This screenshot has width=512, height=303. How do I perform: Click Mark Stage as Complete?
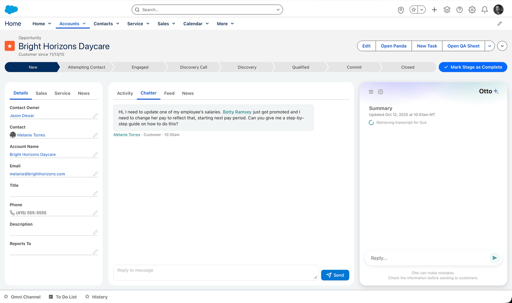coord(473,67)
